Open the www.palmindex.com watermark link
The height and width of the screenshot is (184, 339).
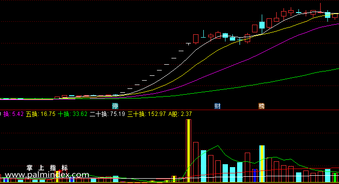[x=47, y=175]
